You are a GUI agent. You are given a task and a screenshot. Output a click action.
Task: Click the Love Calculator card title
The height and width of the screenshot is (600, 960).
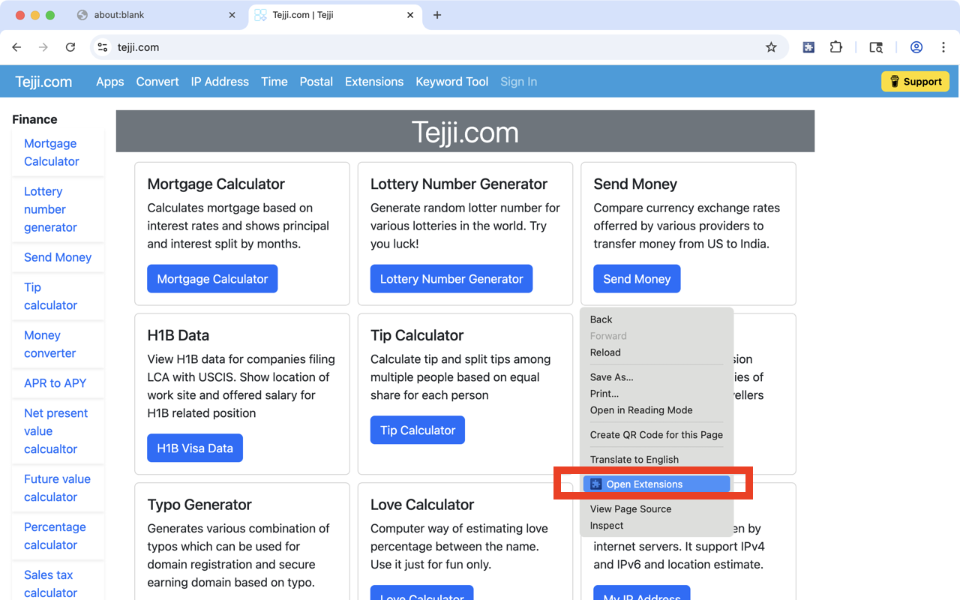point(422,505)
